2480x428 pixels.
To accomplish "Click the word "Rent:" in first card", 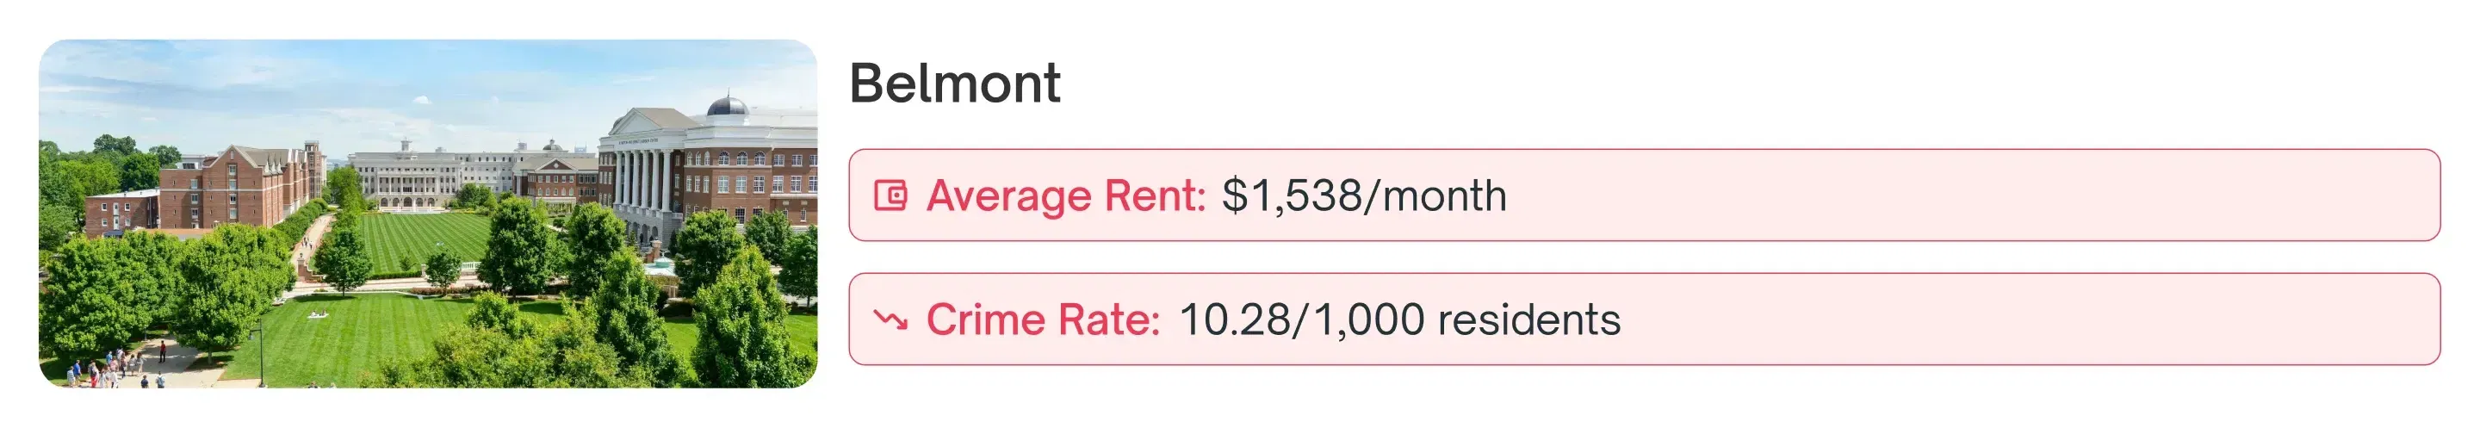I will (x=1154, y=196).
